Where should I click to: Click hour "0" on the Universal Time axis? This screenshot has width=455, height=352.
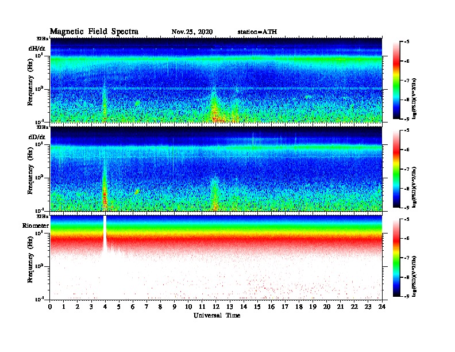click(x=50, y=307)
